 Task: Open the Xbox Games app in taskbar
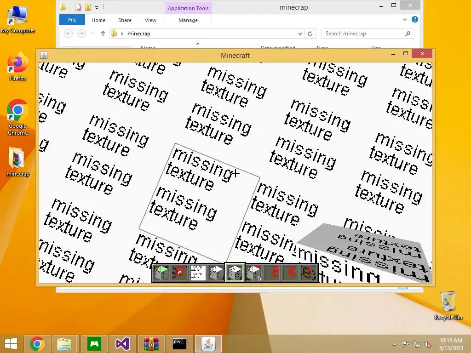point(94,344)
